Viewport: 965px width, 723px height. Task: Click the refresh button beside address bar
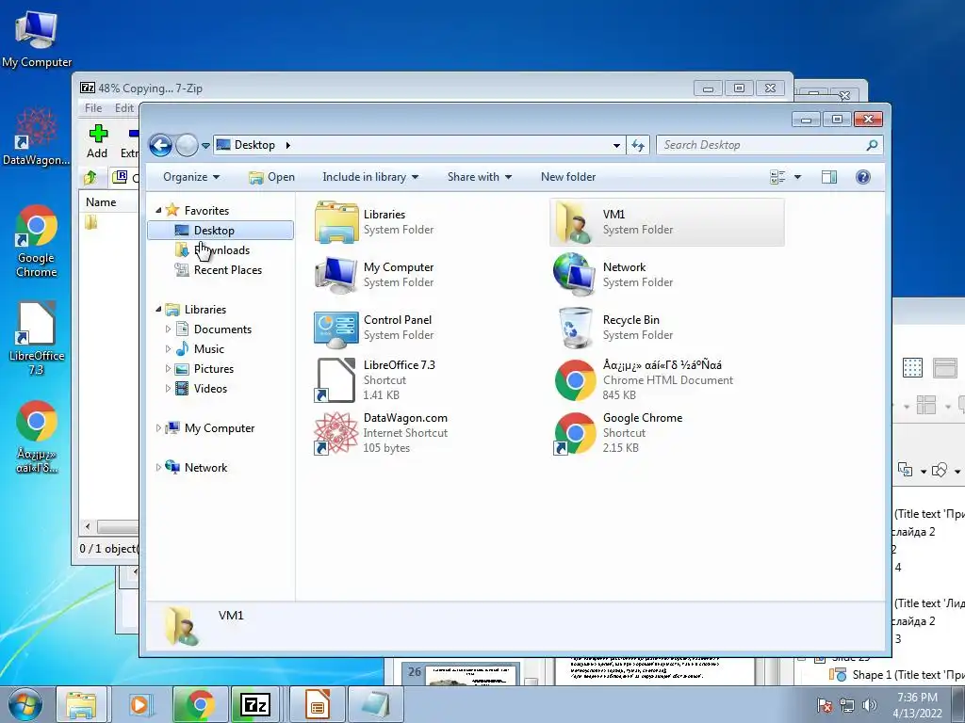(638, 145)
